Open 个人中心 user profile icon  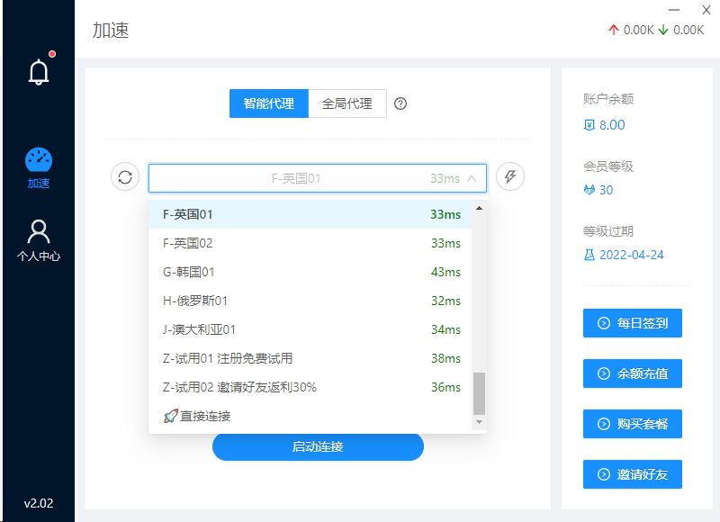[x=38, y=232]
